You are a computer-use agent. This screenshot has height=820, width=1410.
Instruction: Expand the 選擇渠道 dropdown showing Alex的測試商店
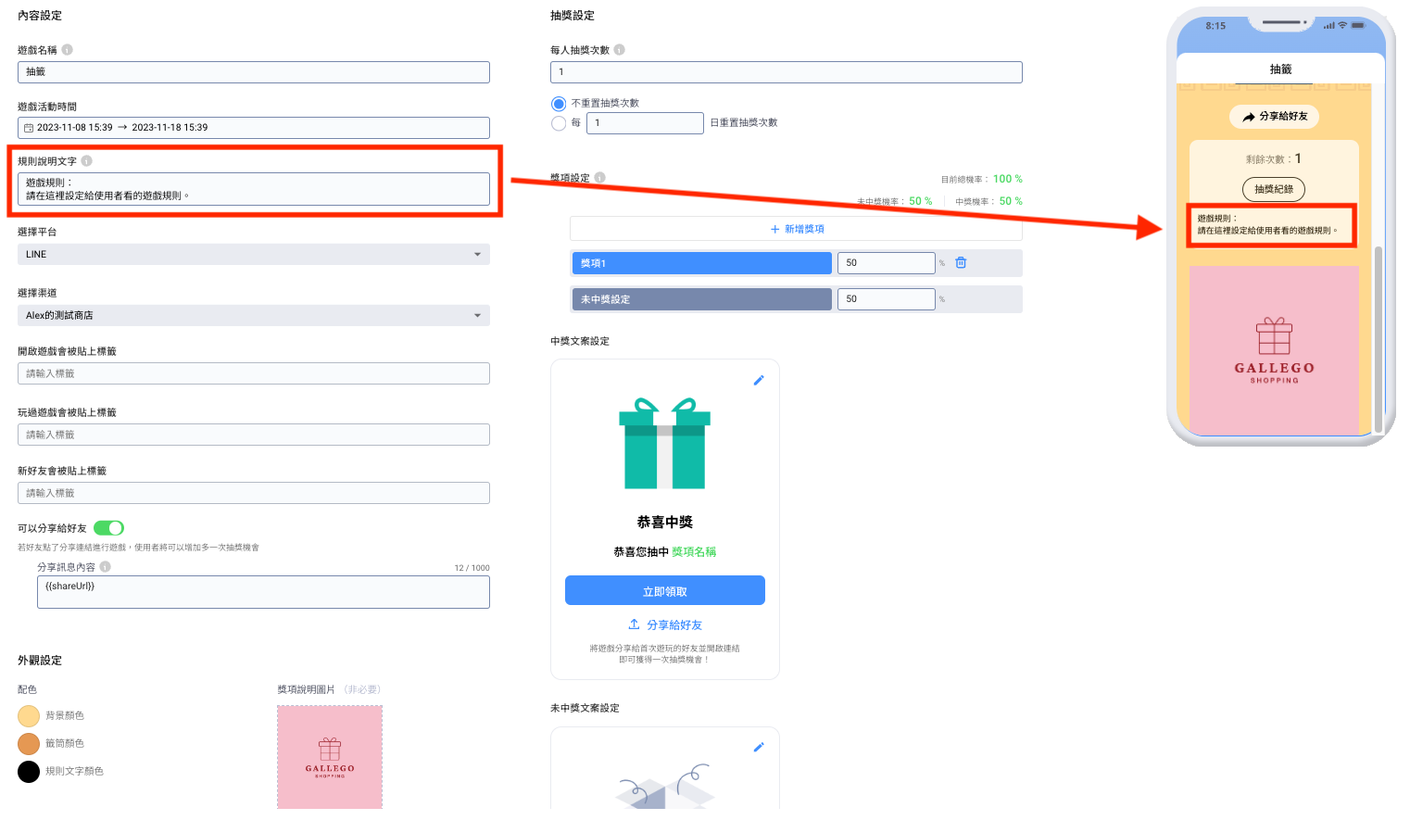[x=253, y=316]
